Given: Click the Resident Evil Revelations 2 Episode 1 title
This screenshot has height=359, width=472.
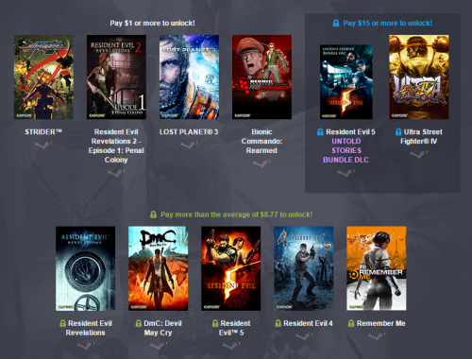Looking at the screenshot, I should coord(116,145).
